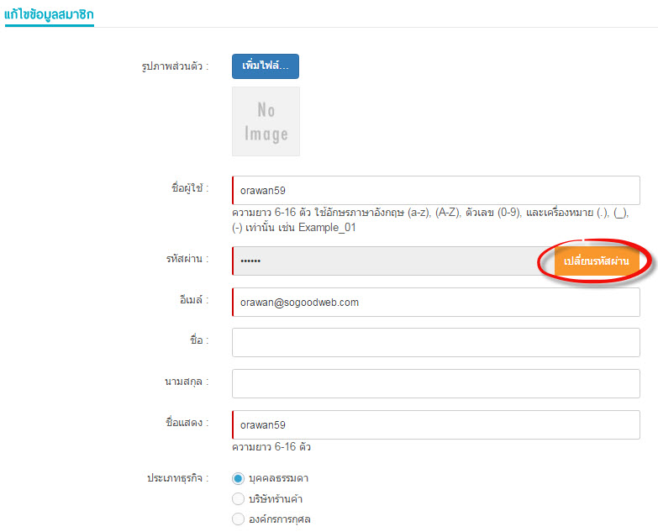Select the องค์กรการกุศล radio option

[x=238, y=519]
